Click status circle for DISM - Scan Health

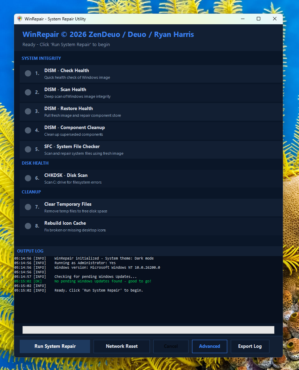point(28,92)
